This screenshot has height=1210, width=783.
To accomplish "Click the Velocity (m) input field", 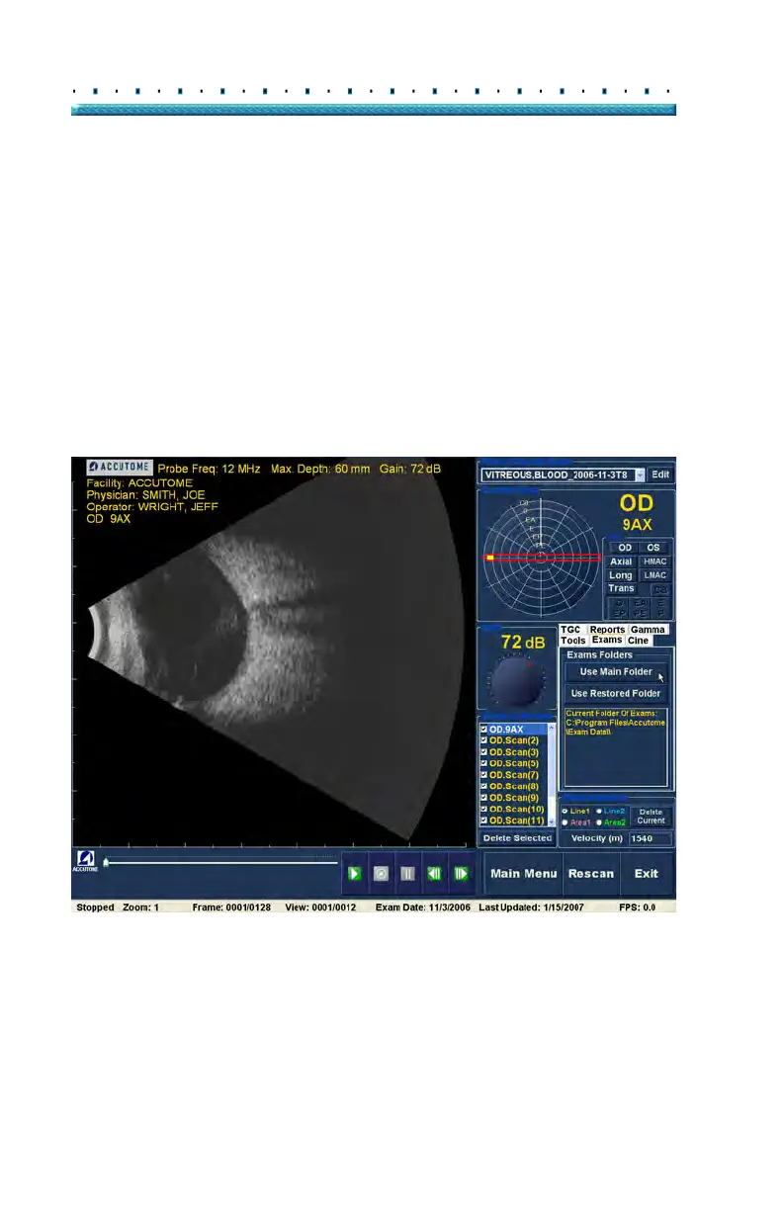I will coord(651,838).
